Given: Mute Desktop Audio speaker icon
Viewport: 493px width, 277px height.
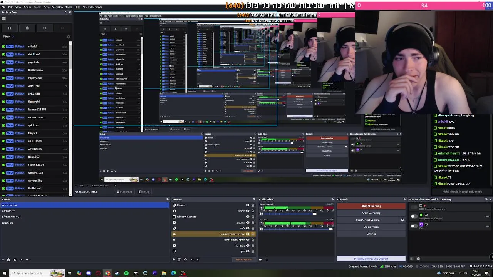Looking at the screenshot, I should [261, 214].
